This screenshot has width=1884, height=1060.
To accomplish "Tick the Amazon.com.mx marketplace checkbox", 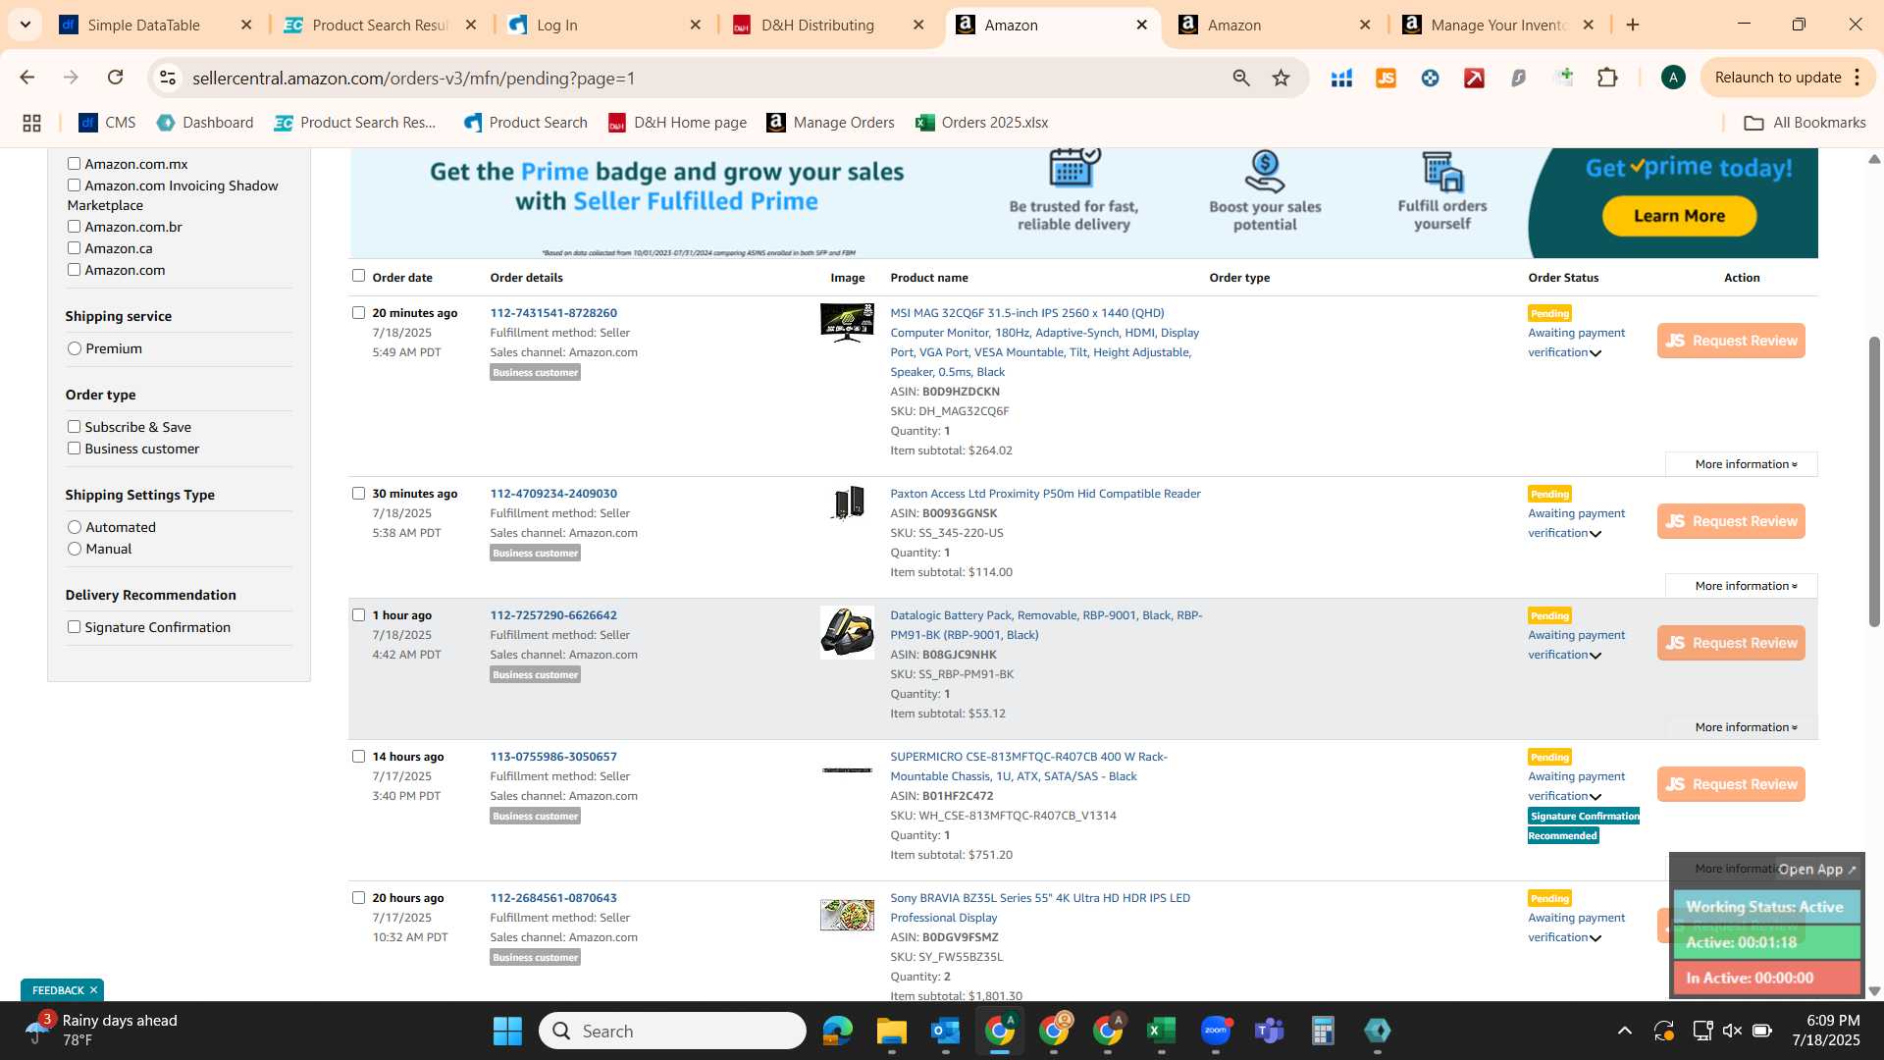I will click(x=74, y=164).
